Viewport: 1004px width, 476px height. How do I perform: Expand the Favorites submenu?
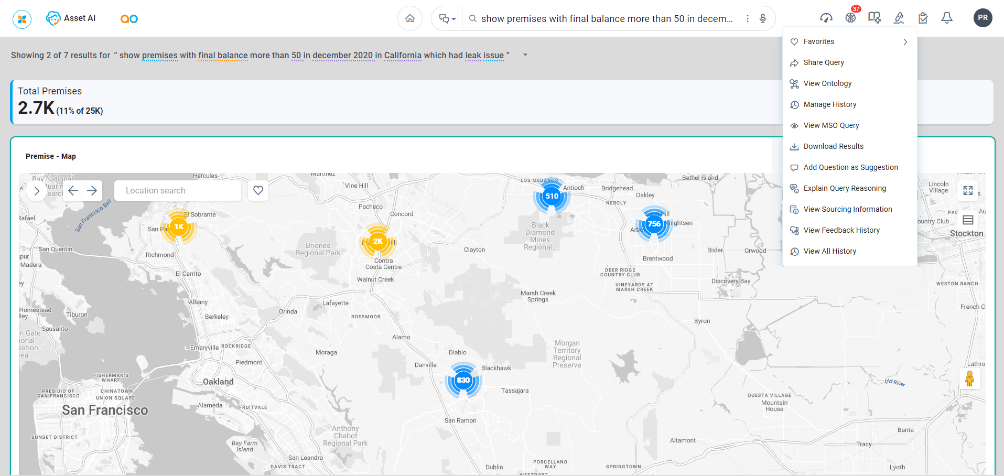905,42
